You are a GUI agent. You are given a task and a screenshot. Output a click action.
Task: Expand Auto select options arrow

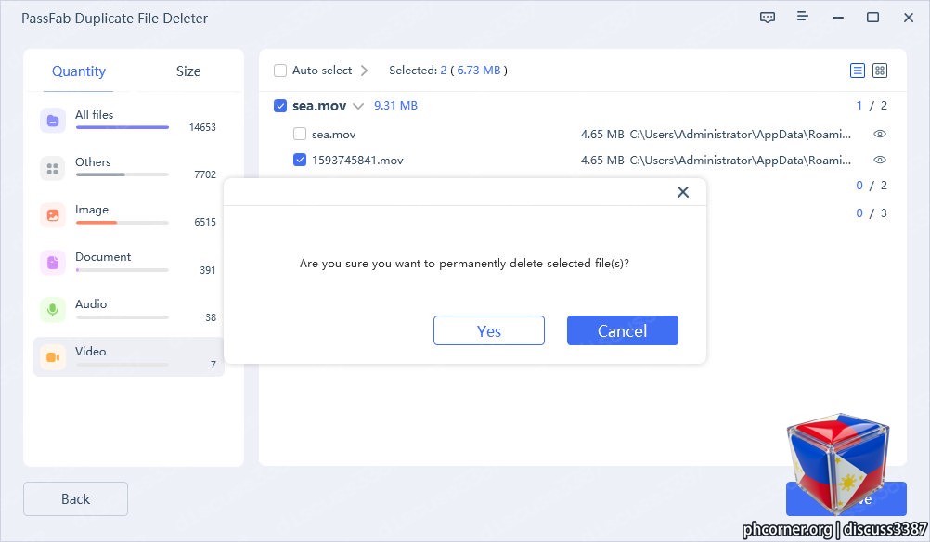click(364, 71)
